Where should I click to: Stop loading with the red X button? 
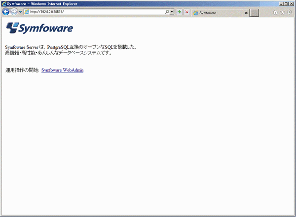pos(186,12)
